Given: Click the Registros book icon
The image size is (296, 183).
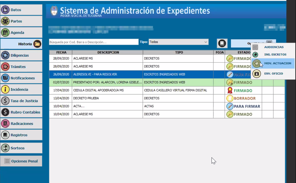Looking at the screenshot, I should (x=5, y=135).
